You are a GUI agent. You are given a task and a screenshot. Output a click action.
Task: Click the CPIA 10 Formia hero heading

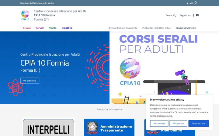click(x=45, y=63)
